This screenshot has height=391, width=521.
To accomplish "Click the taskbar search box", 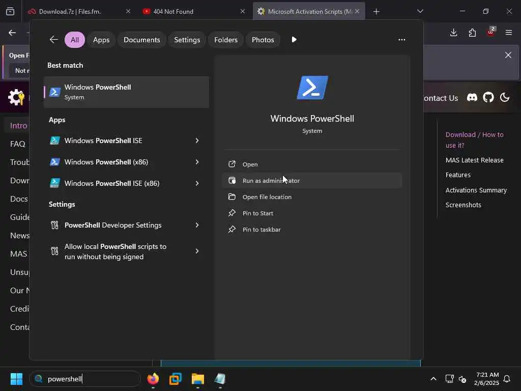I will pos(85,379).
